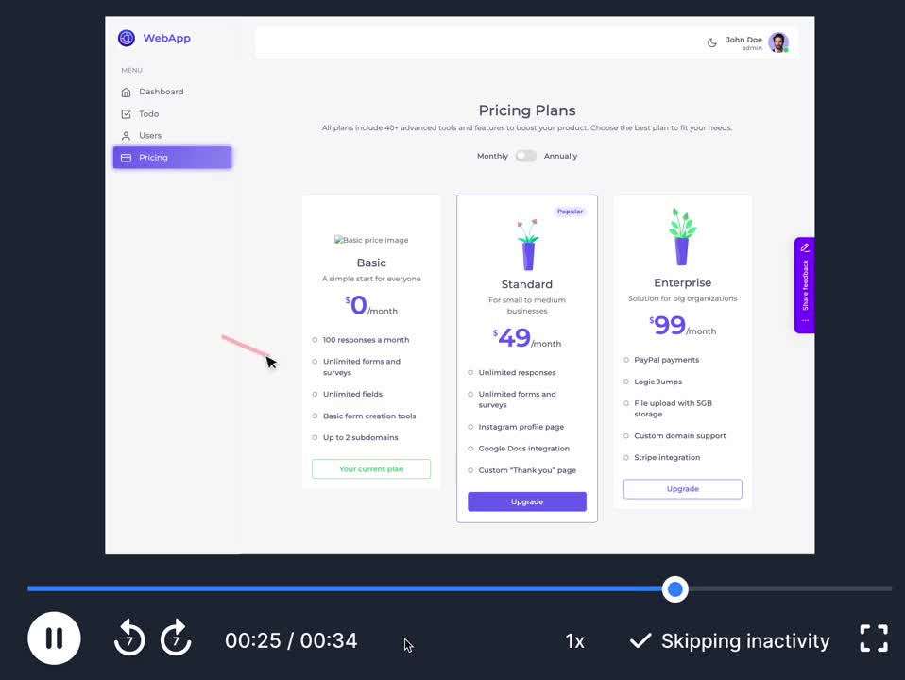
Task: Go to Dashboard from the sidebar menu
Action: [x=161, y=92]
